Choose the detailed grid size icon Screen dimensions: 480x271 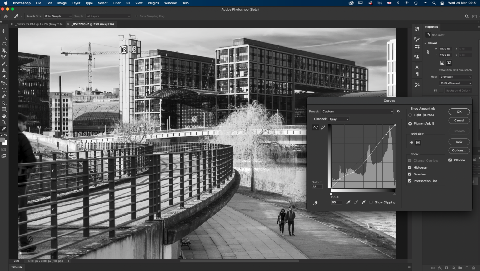[418, 143]
